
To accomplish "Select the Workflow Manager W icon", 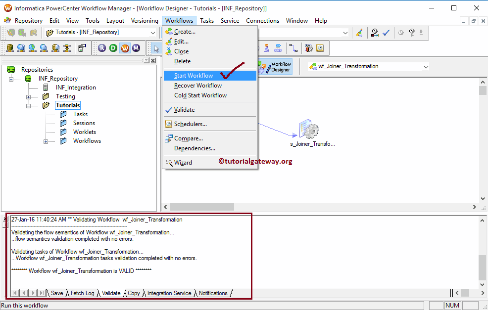I will click(x=126, y=47).
